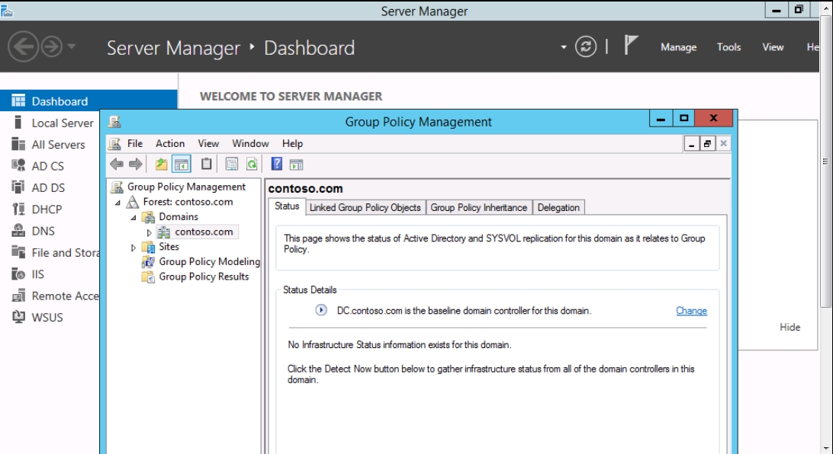Select the Sites folder in the tree
This screenshot has width=833, height=454.
[x=169, y=247]
